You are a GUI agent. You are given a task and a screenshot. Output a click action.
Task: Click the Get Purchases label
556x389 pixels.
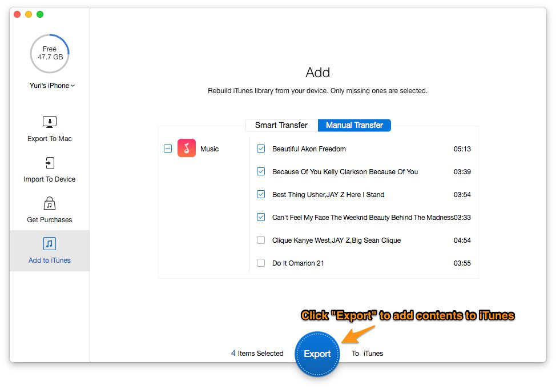50,220
